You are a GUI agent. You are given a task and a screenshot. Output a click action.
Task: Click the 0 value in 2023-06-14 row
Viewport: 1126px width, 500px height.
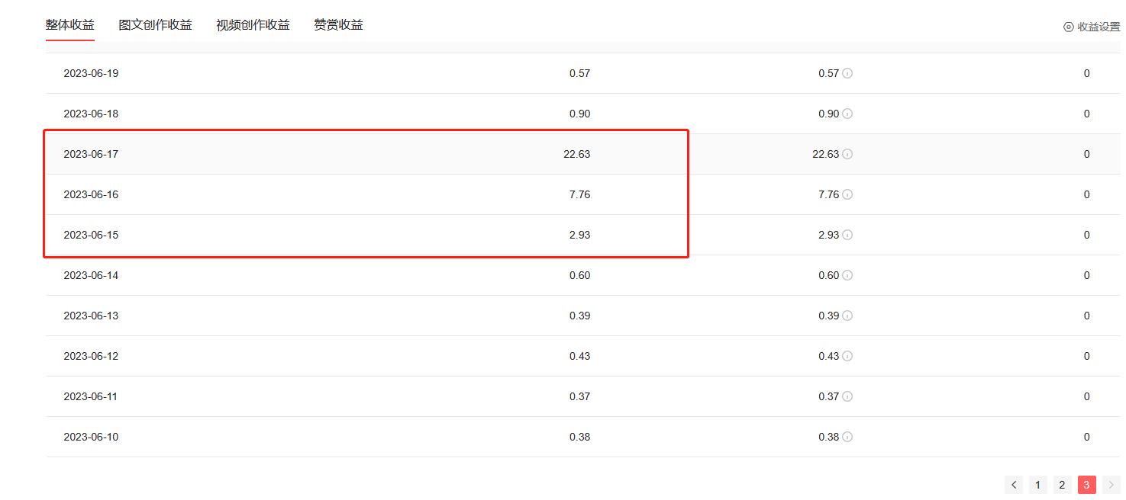point(1086,275)
